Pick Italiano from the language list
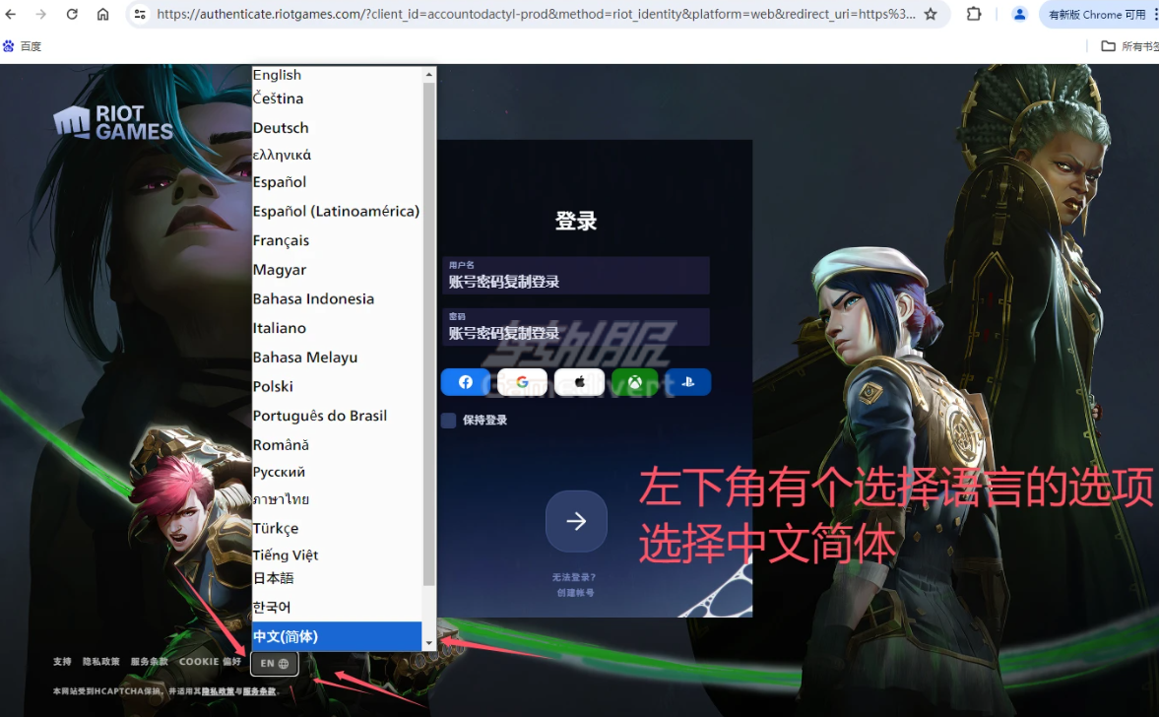This screenshot has width=1159, height=717. [x=337, y=328]
